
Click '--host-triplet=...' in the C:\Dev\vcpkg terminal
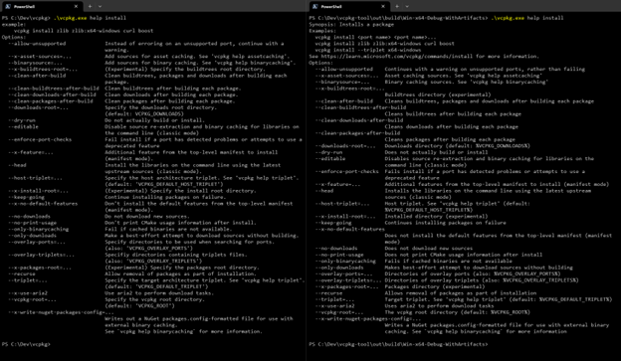35,178
